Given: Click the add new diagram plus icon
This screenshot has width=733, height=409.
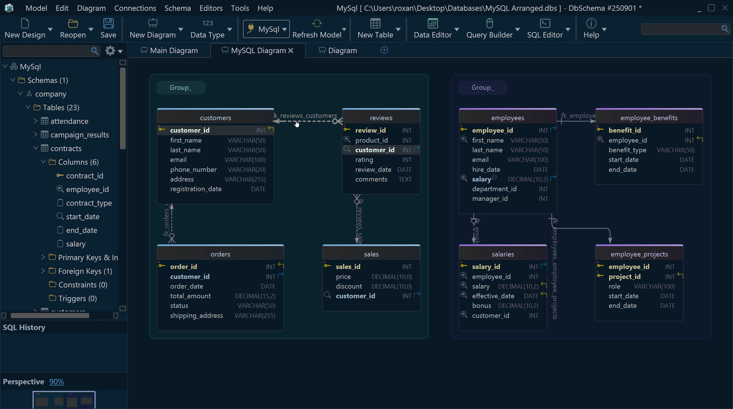Looking at the screenshot, I should (x=384, y=50).
